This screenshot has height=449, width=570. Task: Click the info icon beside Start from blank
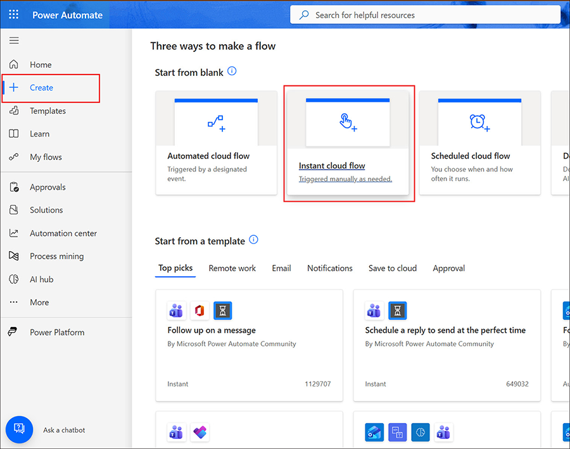[232, 71]
